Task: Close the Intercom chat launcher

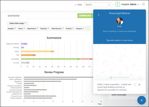Action: coord(142,100)
